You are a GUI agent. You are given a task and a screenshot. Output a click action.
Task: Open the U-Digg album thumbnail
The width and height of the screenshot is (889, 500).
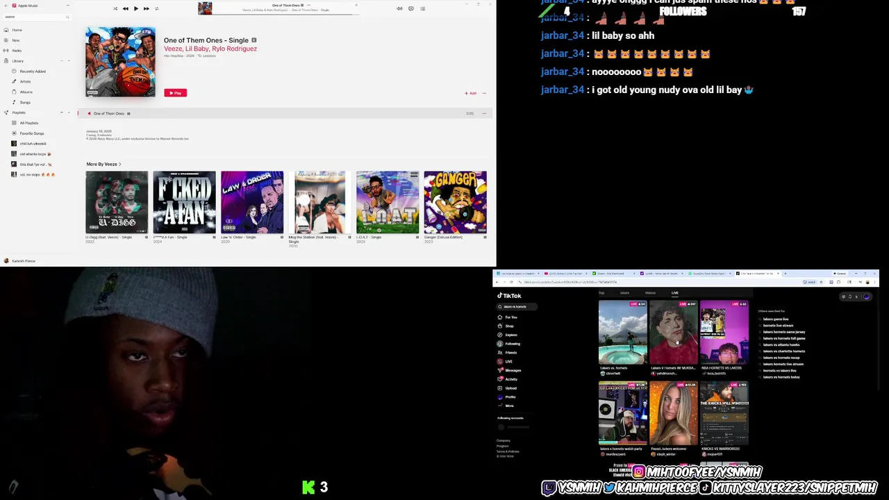tap(117, 202)
